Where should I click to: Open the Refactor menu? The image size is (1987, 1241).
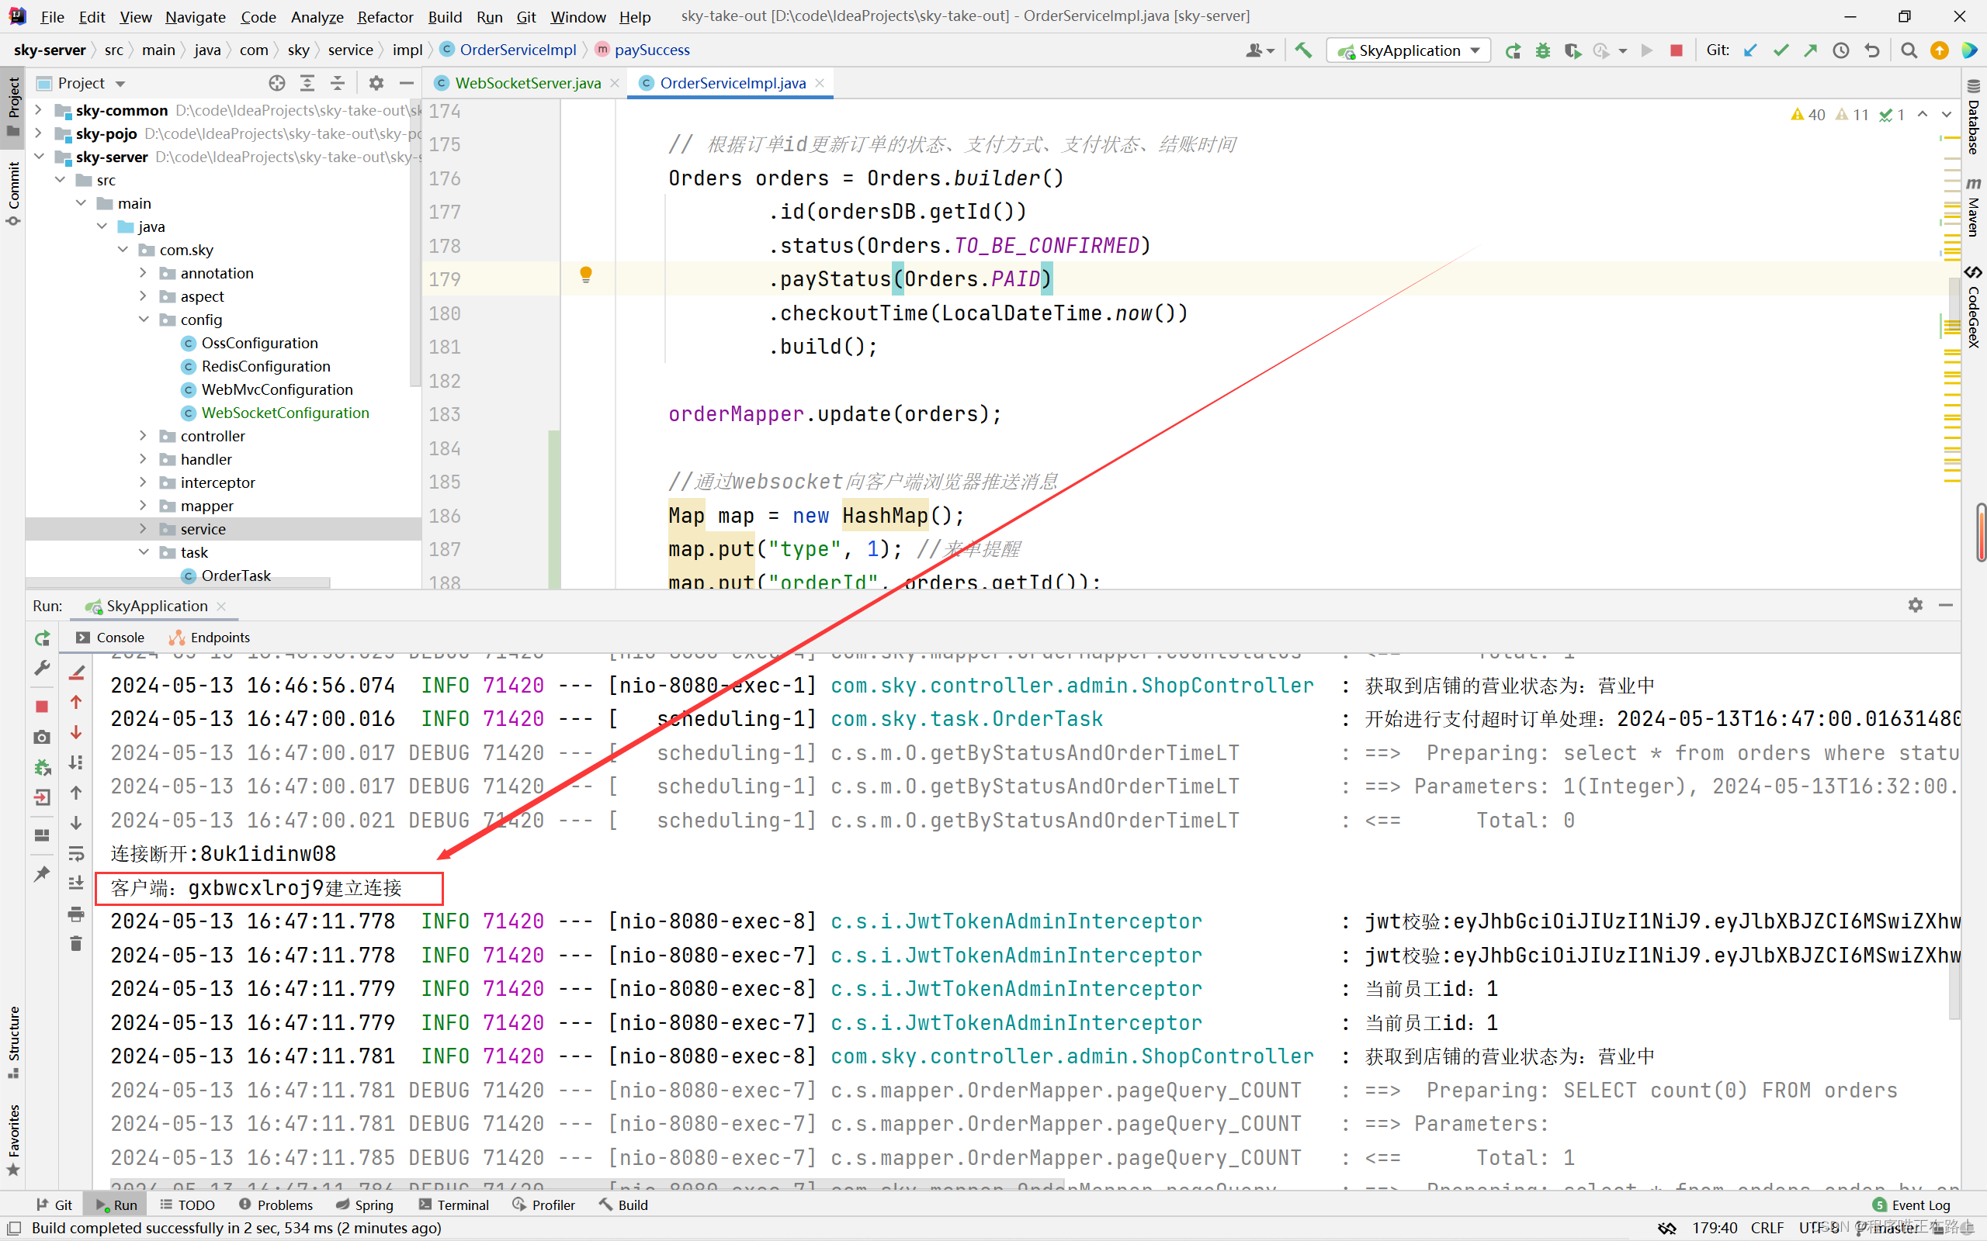coord(384,16)
